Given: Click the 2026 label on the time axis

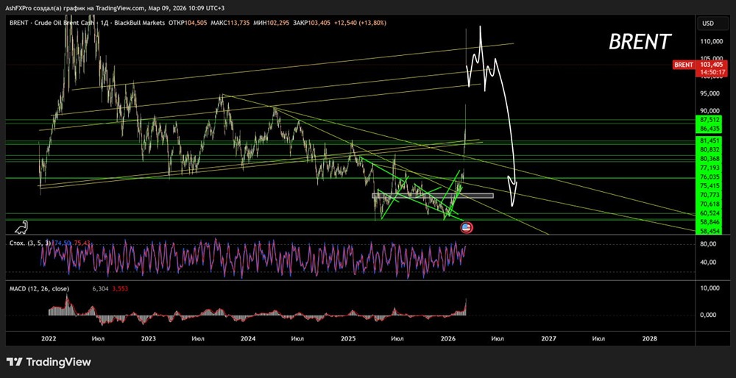Looking at the screenshot, I should pyautogui.click(x=449, y=338).
